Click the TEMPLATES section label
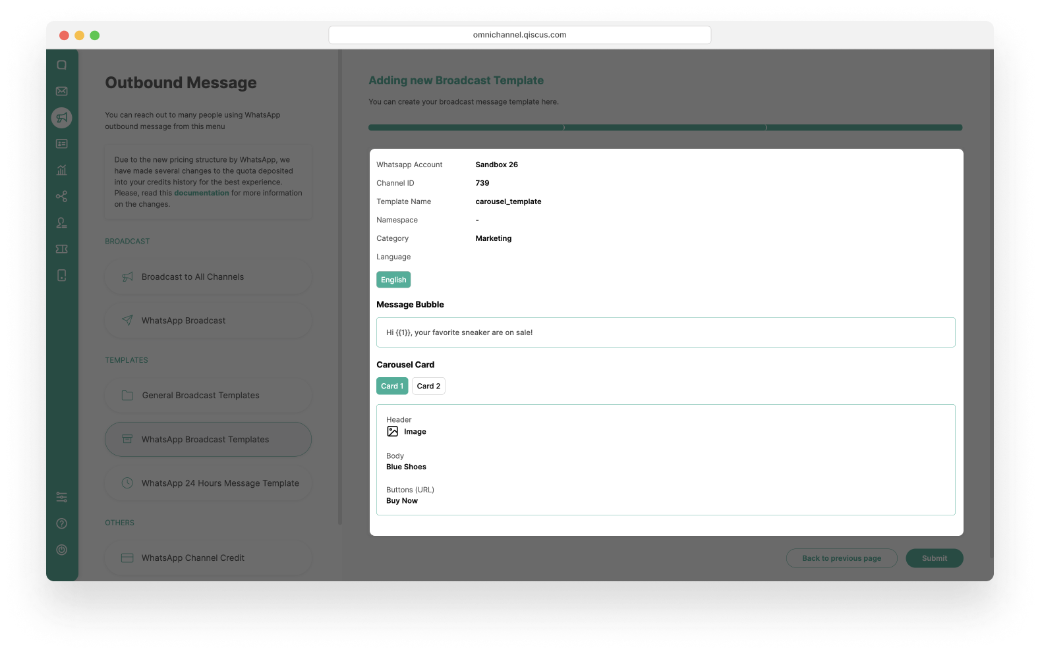Image resolution: width=1040 pixels, height=653 pixels. click(127, 361)
